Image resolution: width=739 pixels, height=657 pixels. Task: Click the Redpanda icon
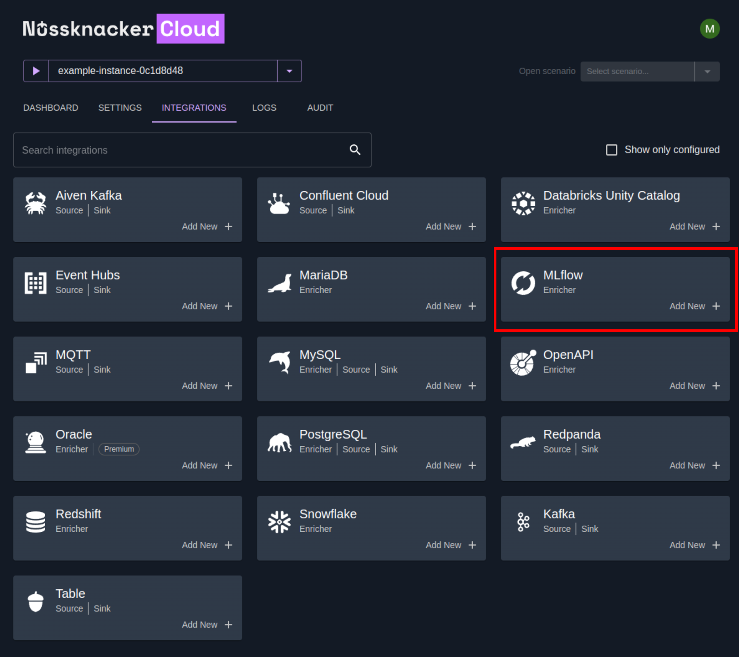[523, 443]
